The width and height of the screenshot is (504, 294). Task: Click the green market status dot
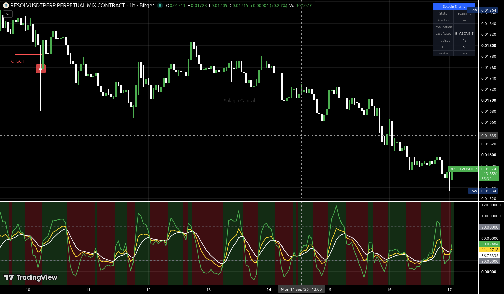coord(160,5)
